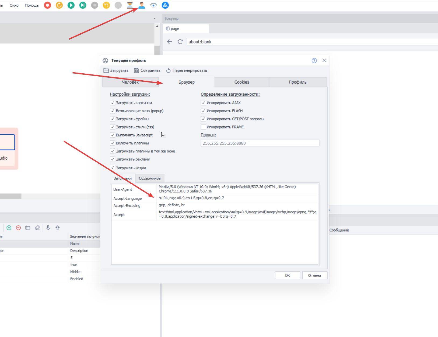Image resolution: width=438 pixels, height=337 pixels.
Task: Toggle Игнорировать FLASH checkbox
Action: click(203, 111)
